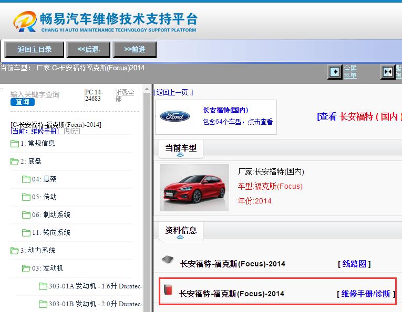The width and height of the screenshot is (402, 312).
Task: Click folder icon next to 2: 底盘
Action: [x=15, y=162]
